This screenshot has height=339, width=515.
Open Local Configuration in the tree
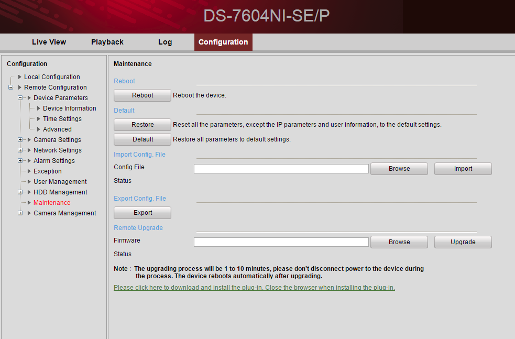pos(52,77)
